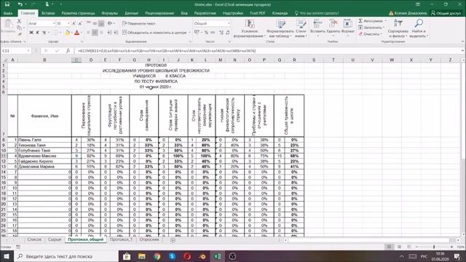The image size is (466, 262).
Task: Open Format as Table (Форматировать как таблицу)
Action: 280,28
